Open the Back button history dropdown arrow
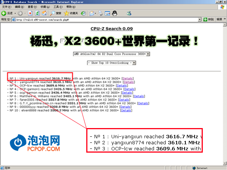Image resolution: width=227 pixels, height=170 pixels. pyautogui.click(x=15, y=13)
